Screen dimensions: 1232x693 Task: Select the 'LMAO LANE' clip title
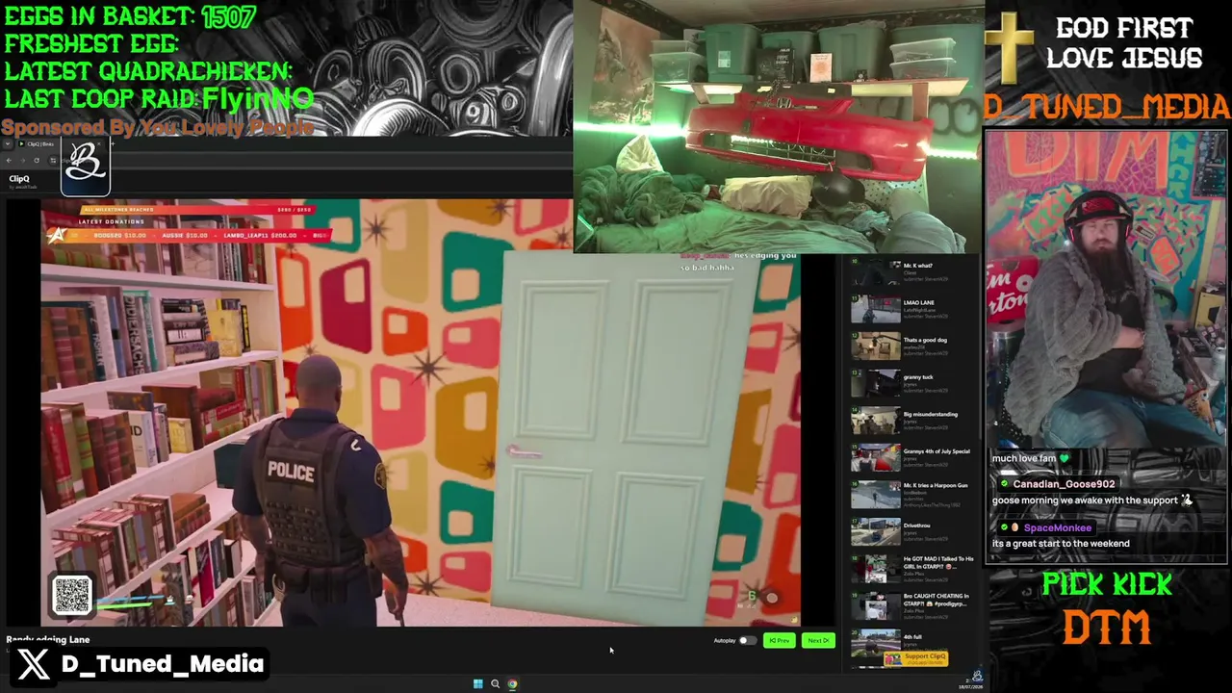pyautogui.click(x=918, y=302)
